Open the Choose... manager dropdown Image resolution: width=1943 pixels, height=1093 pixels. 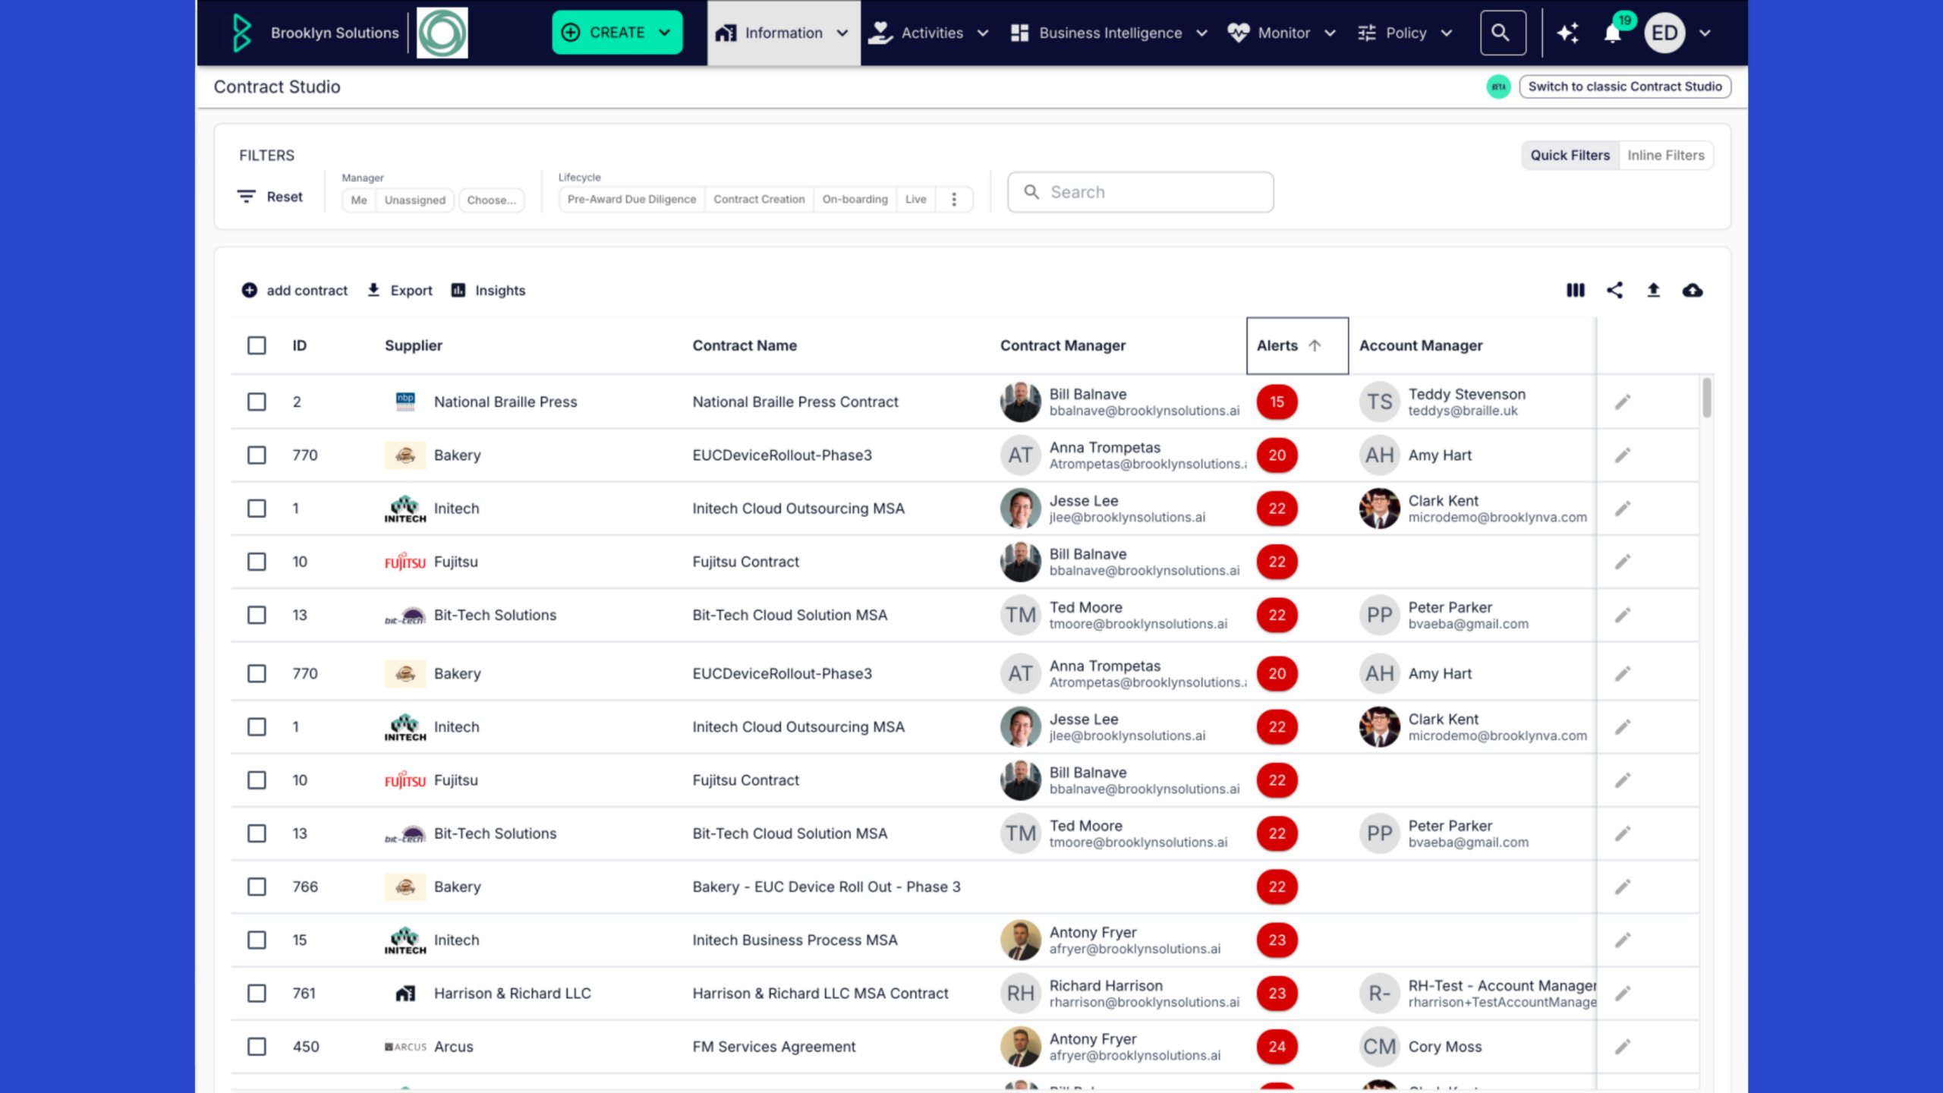pos(492,200)
